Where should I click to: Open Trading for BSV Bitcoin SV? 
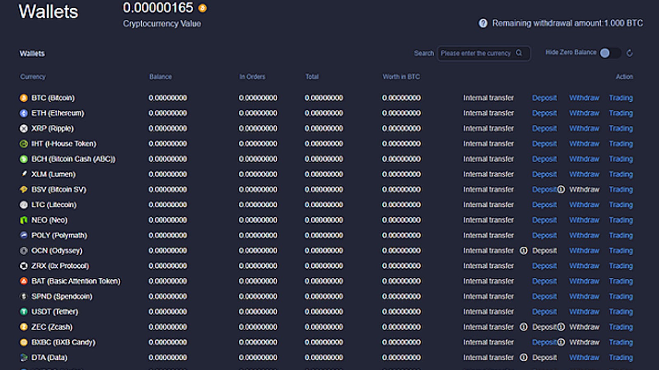coord(621,190)
